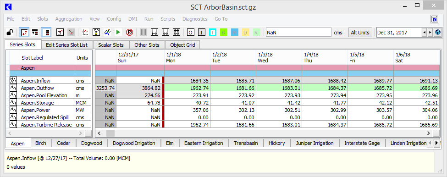Step date forward with right arrow
The image size is (447, 177).
click(430, 33)
